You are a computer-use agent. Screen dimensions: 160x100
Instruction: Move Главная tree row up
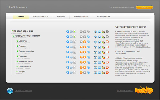tap(81, 47)
